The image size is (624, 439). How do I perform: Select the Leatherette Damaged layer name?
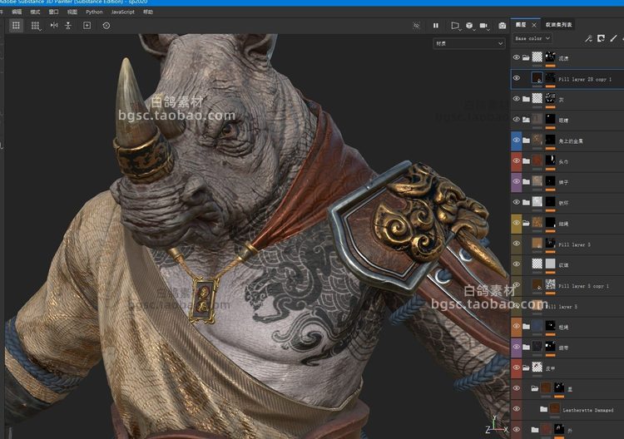587,410
